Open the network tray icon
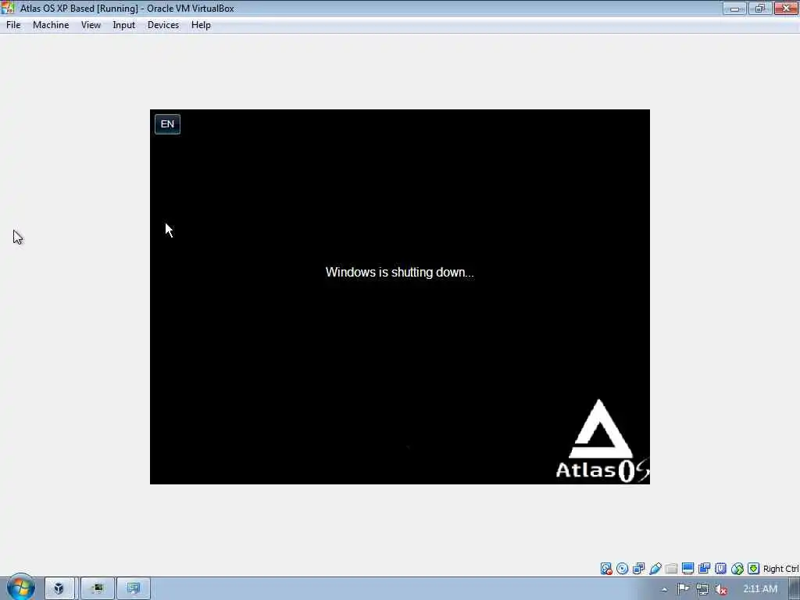 [702, 589]
